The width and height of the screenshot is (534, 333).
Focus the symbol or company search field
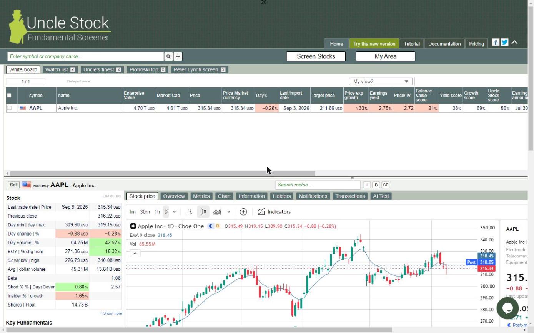(x=85, y=56)
